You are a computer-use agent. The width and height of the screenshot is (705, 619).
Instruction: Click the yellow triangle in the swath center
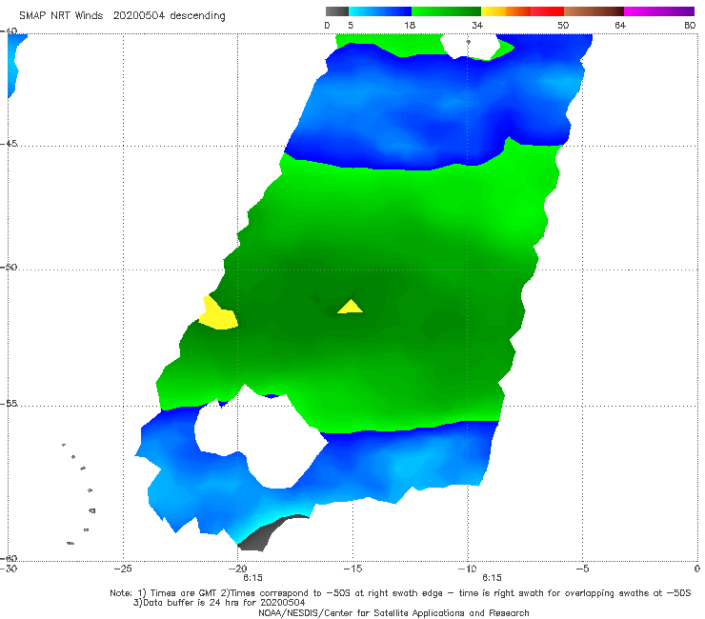pyautogui.click(x=351, y=308)
